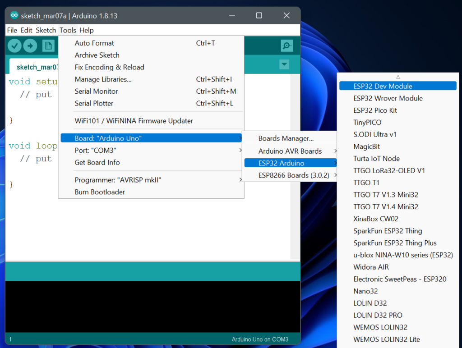Click the editor vertical scrollbar
This screenshot has height=348, width=462.
point(295,166)
